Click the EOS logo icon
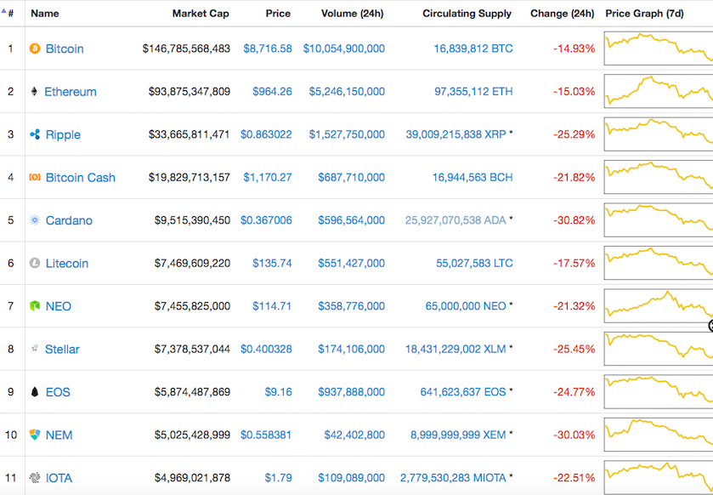The width and height of the screenshot is (713, 495). (35, 392)
